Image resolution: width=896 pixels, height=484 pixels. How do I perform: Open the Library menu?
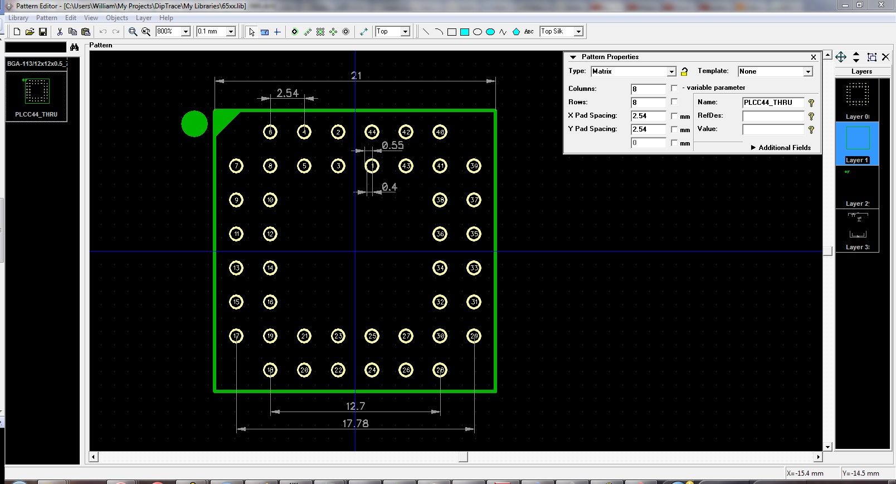(x=18, y=18)
